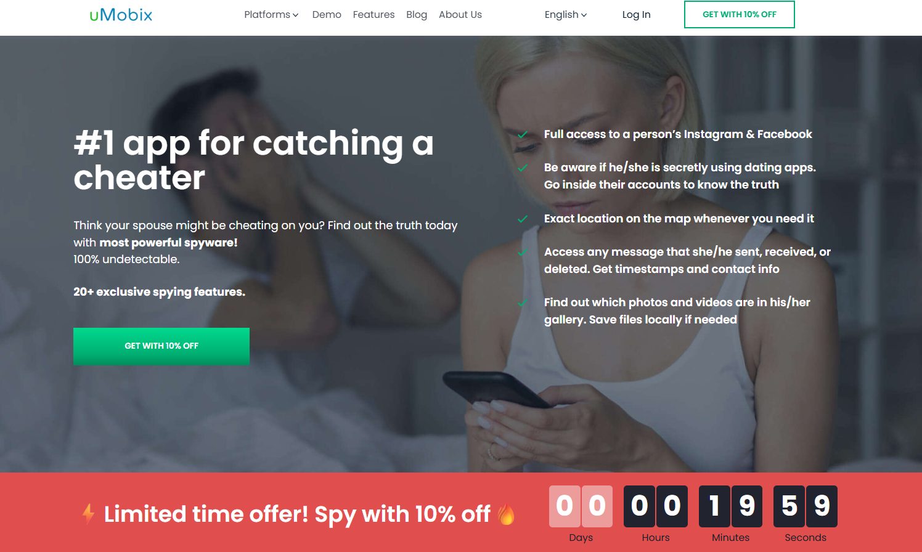922x552 pixels.
Task: Click the outlined GET WITH 10% OFF header button
Action: [x=740, y=14]
